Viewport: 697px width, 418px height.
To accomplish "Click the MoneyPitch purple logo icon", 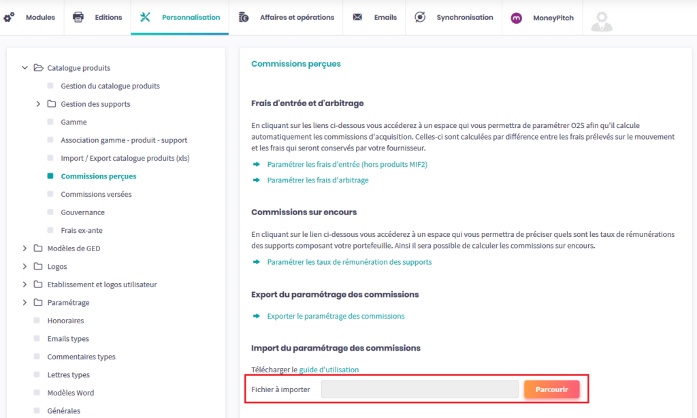I will [517, 18].
